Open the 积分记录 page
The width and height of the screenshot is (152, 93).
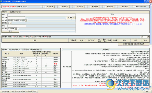pos(65,7)
